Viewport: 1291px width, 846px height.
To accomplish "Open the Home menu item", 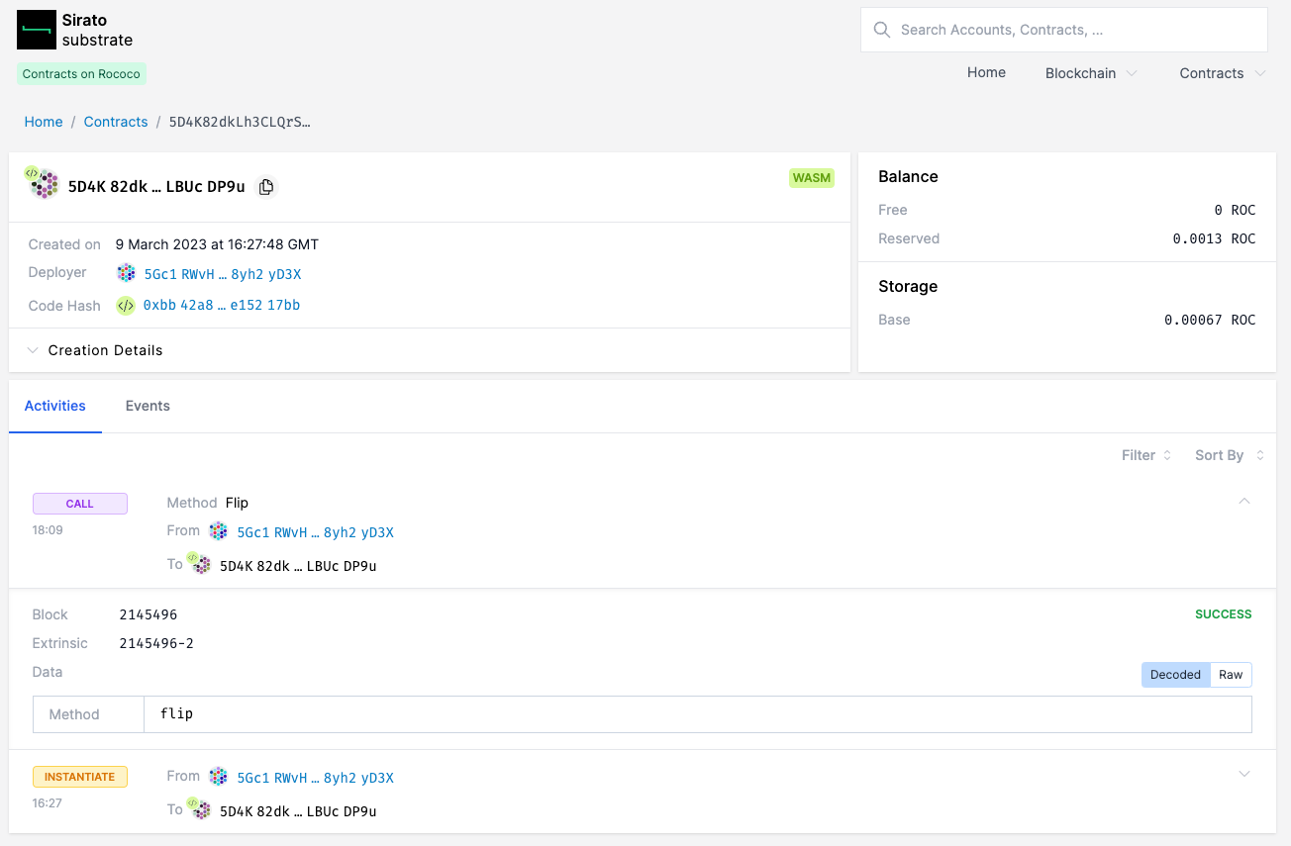I will (986, 72).
